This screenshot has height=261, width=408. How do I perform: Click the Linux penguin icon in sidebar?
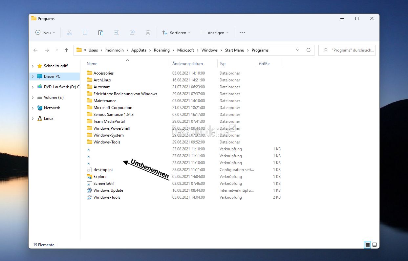pyautogui.click(x=40, y=119)
